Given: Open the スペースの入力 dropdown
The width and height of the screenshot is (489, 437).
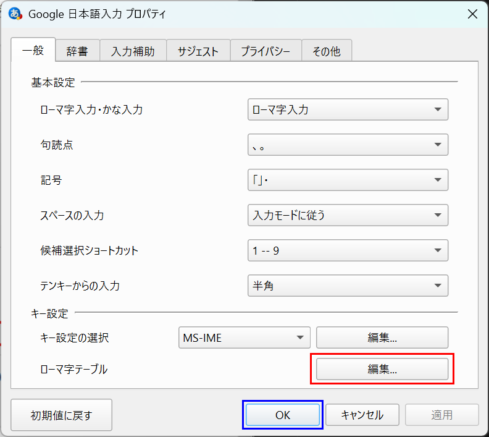Looking at the screenshot, I should coord(347,215).
